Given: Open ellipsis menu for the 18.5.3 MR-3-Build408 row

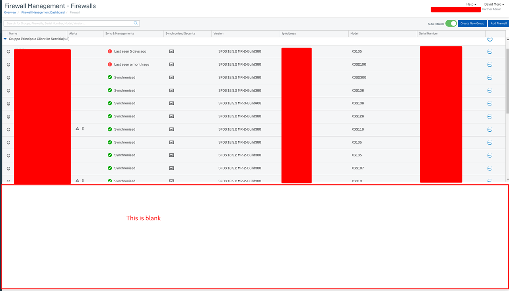Looking at the screenshot, I should [490, 104].
